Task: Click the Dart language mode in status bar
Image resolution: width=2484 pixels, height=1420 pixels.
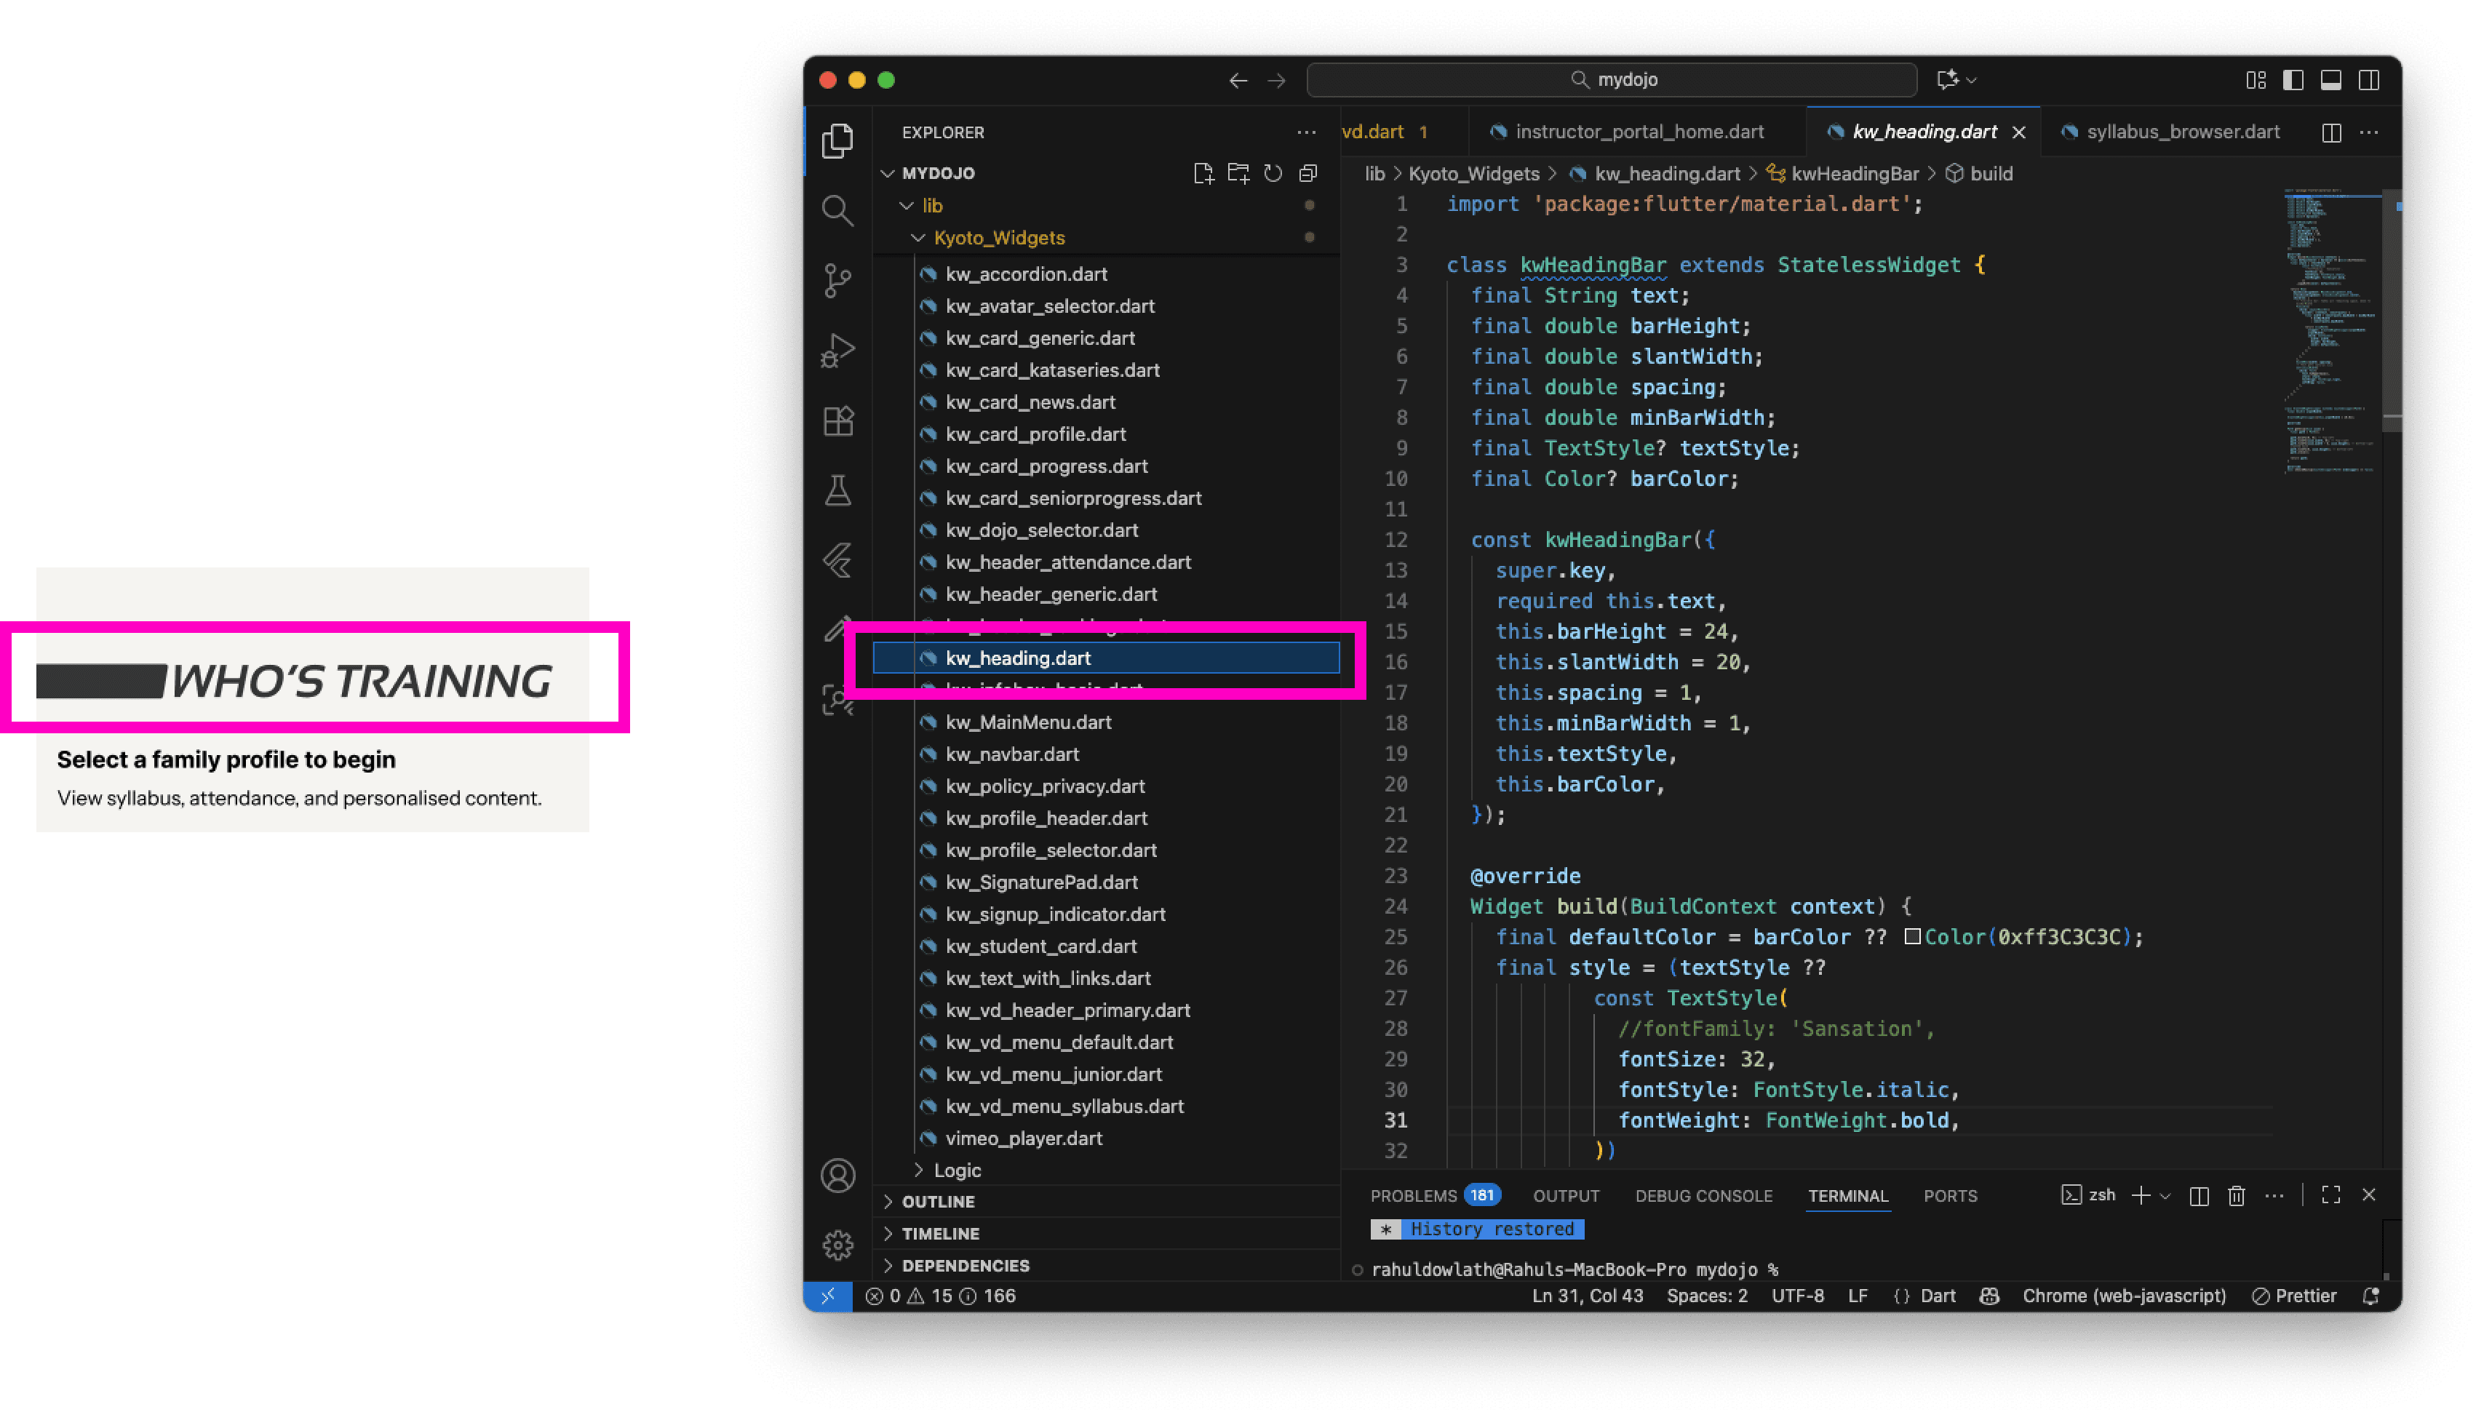Action: [x=1937, y=1296]
